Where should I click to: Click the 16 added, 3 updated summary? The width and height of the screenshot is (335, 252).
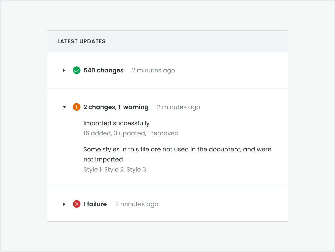point(131,133)
